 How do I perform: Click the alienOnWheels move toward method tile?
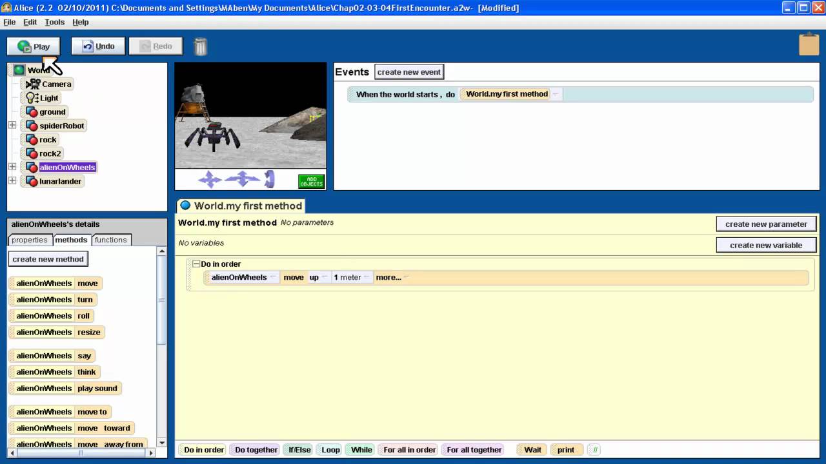click(x=73, y=428)
